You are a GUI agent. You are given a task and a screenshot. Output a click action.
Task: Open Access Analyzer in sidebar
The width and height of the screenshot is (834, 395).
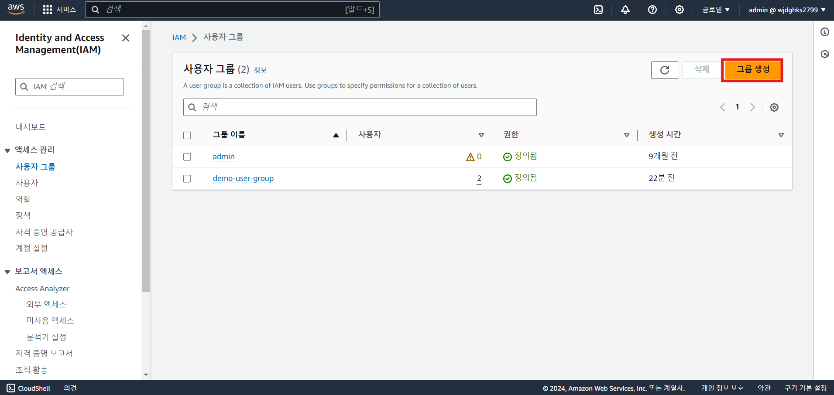point(42,289)
